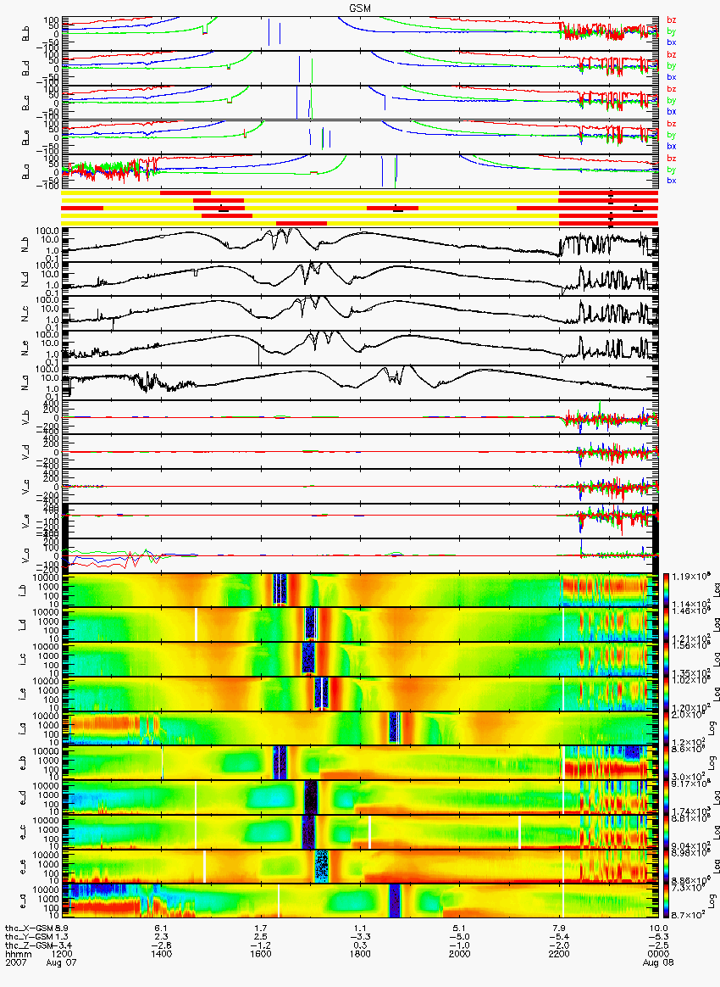The width and height of the screenshot is (720, 987).
Task: Click the X-GSM value 7.9
Action: coord(558,928)
